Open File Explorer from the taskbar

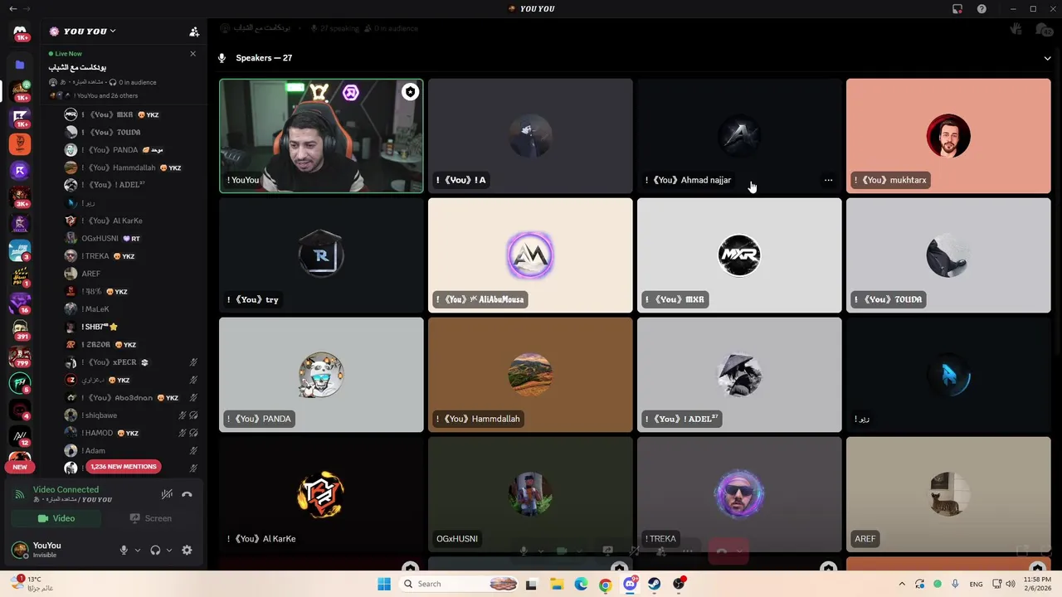(x=556, y=584)
